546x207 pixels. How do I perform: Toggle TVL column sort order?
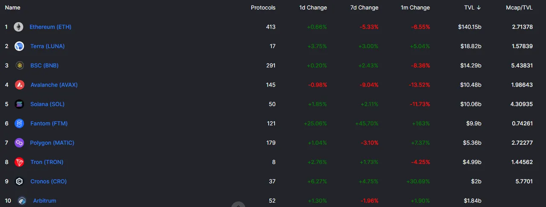473,8
